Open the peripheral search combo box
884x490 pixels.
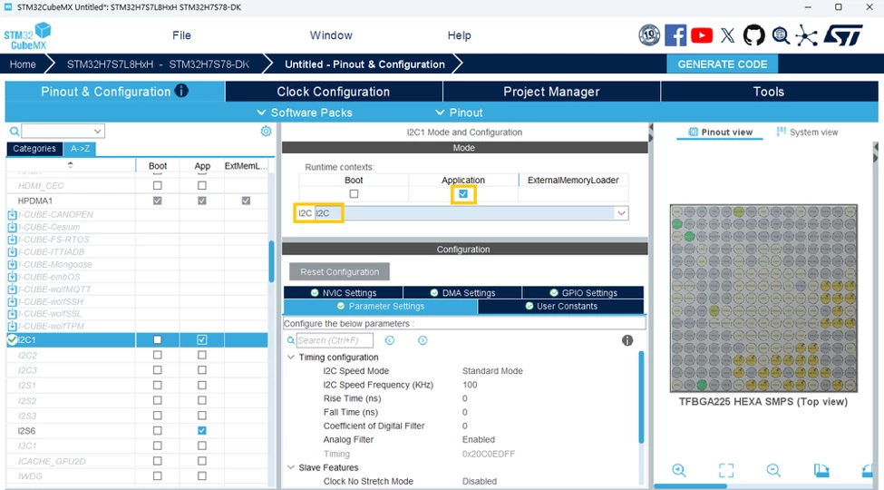click(x=63, y=131)
